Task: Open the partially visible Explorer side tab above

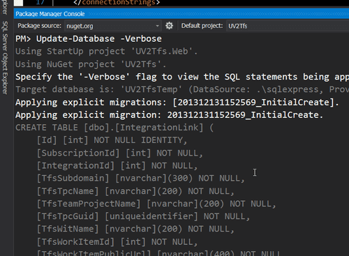Action: tap(5, 7)
